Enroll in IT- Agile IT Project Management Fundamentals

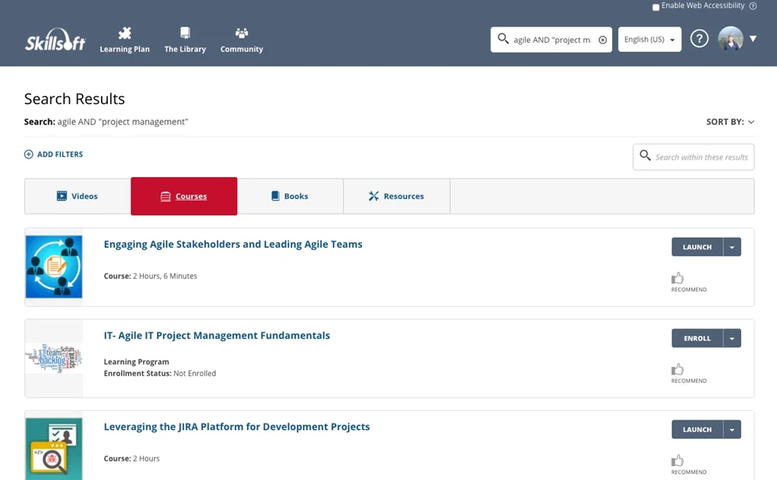point(697,339)
